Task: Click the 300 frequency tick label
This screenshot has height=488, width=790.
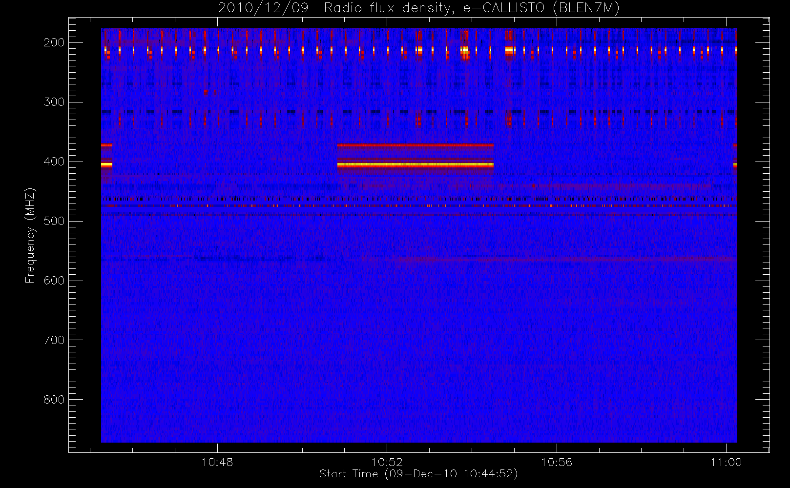Action: tap(54, 102)
